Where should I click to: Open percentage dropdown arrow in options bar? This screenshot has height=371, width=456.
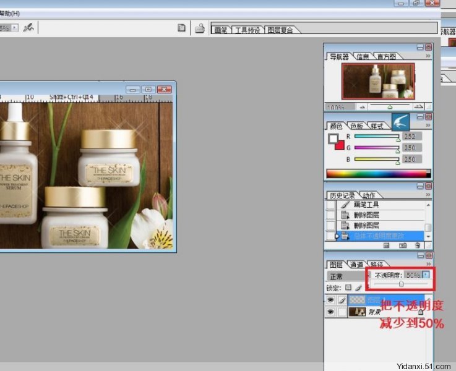click(x=15, y=28)
